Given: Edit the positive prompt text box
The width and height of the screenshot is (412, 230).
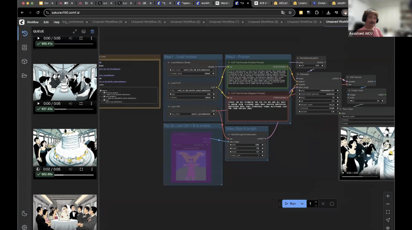Looking at the screenshot, I should [258, 78].
